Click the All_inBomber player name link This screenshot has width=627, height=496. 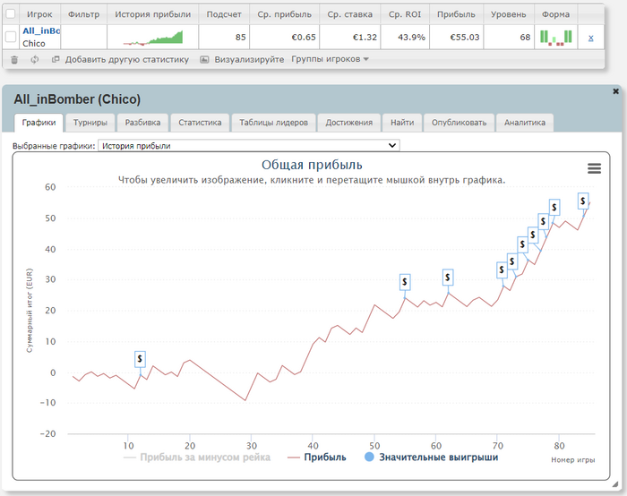pyautogui.click(x=41, y=30)
